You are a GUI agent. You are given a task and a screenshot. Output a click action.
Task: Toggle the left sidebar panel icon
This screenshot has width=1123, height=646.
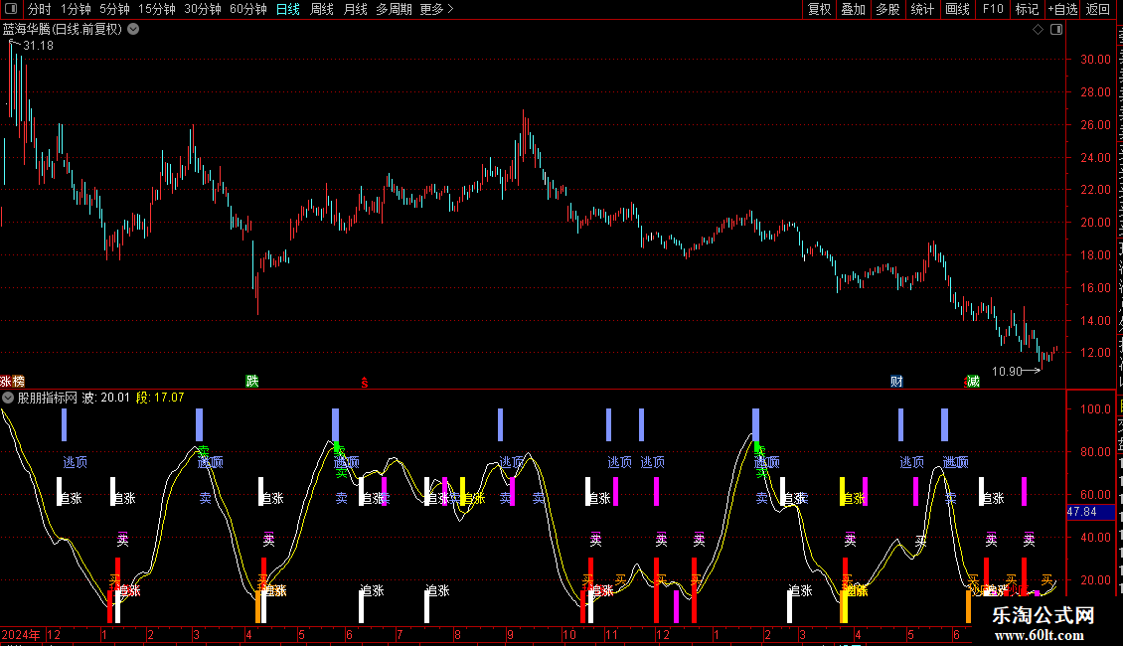click(11, 9)
